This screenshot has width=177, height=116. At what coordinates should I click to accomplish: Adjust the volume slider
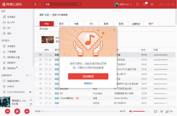tap(142, 111)
